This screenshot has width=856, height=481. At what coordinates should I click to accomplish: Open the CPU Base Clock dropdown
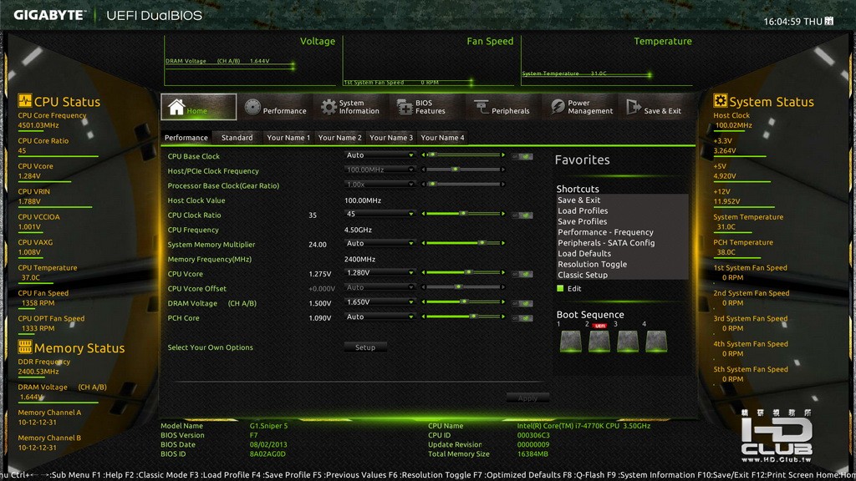pos(380,155)
